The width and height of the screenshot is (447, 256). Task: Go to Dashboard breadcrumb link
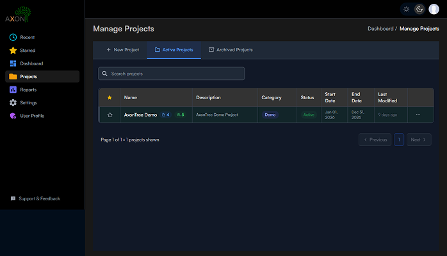coord(380,29)
